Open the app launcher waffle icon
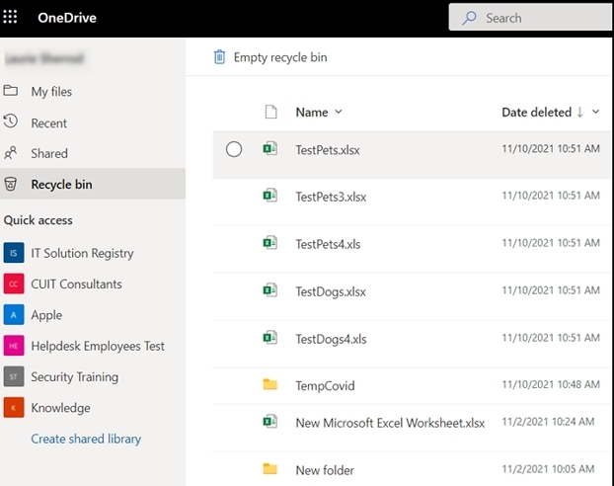Image resolution: width=614 pixels, height=486 pixels. pos(10,17)
